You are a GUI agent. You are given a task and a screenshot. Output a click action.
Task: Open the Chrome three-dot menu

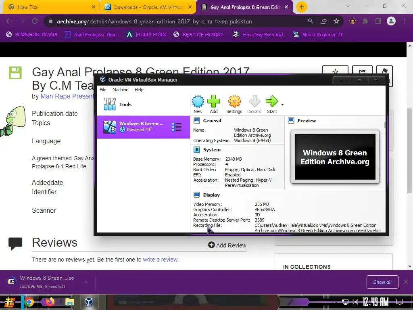(x=404, y=21)
